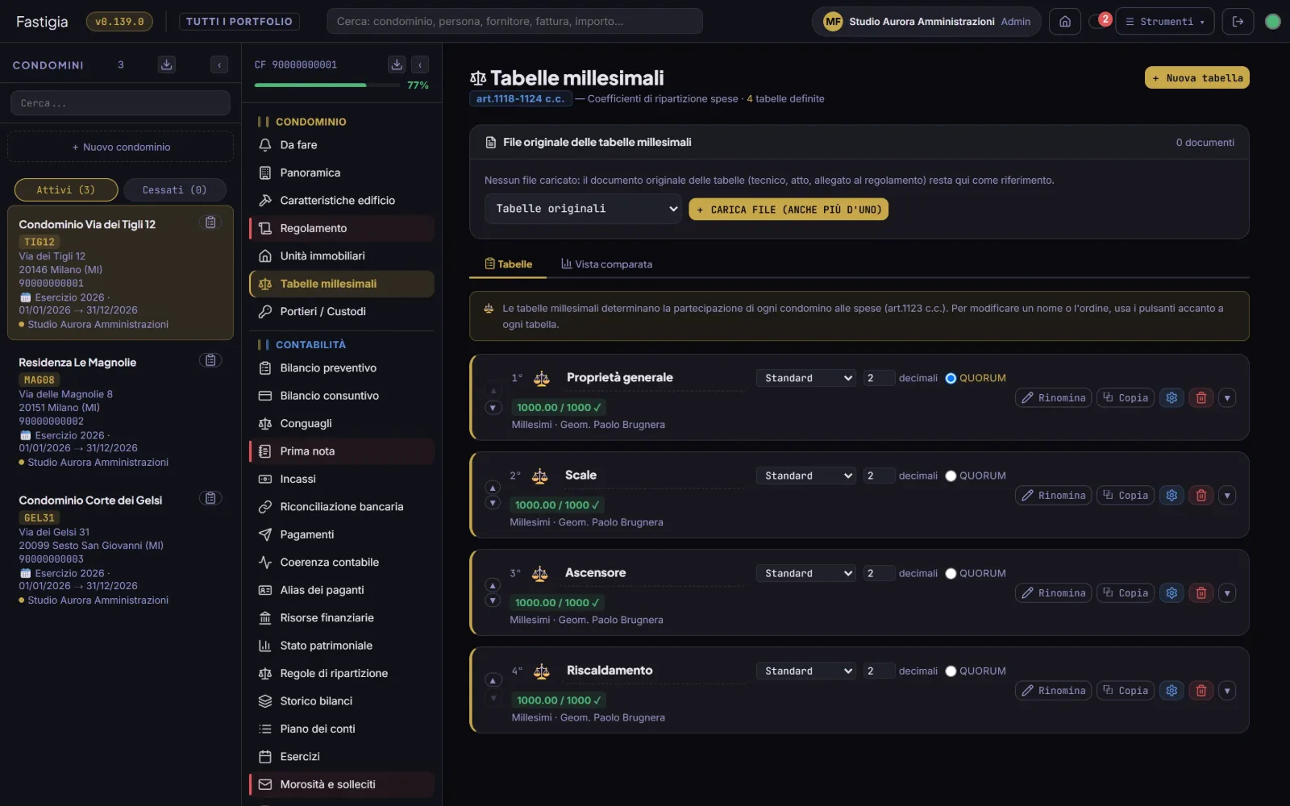Click Rinomina for Proprietà generale table

(x=1053, y=398)
